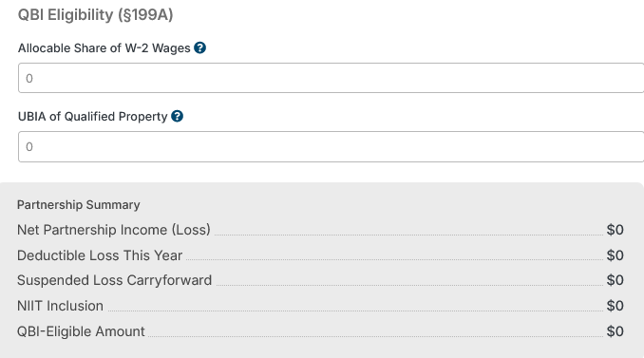
Task: Open help tooltip for UBIA of Qualified Property
Action: point(177,117)
